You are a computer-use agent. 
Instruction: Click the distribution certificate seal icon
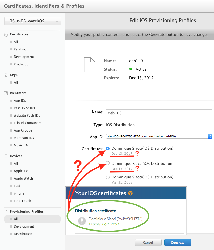(x=82, y=221)
